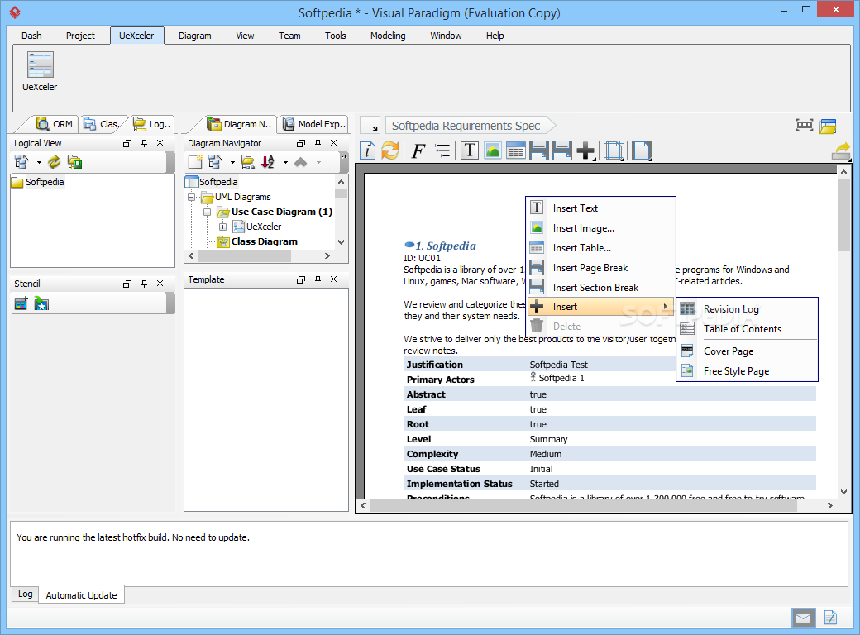
Task: Click Softpedia Requirements Spec breadcrumb
Action: (466, 126)
